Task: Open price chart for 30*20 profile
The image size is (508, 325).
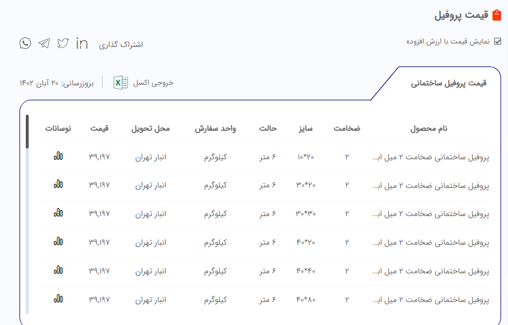Action: pyautogui.click(x=58, y=185)
